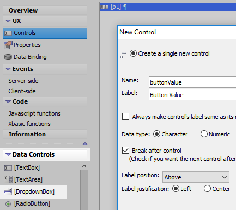Open the Overview section
The height and width of the screenshot is (210, 236).
(45, 10)
